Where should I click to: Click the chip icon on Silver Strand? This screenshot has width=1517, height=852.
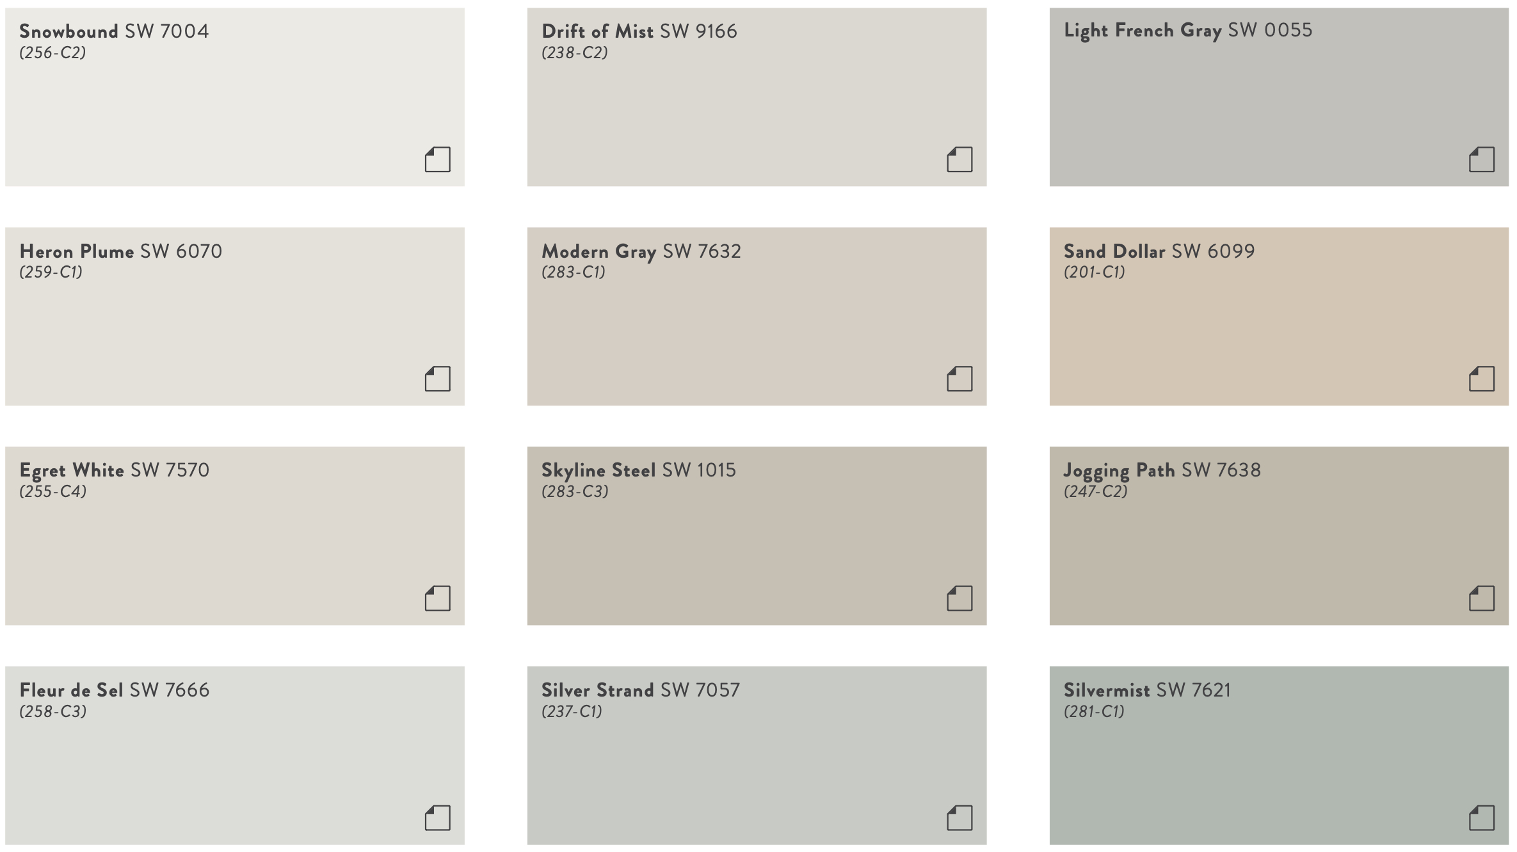click(959, 817)
